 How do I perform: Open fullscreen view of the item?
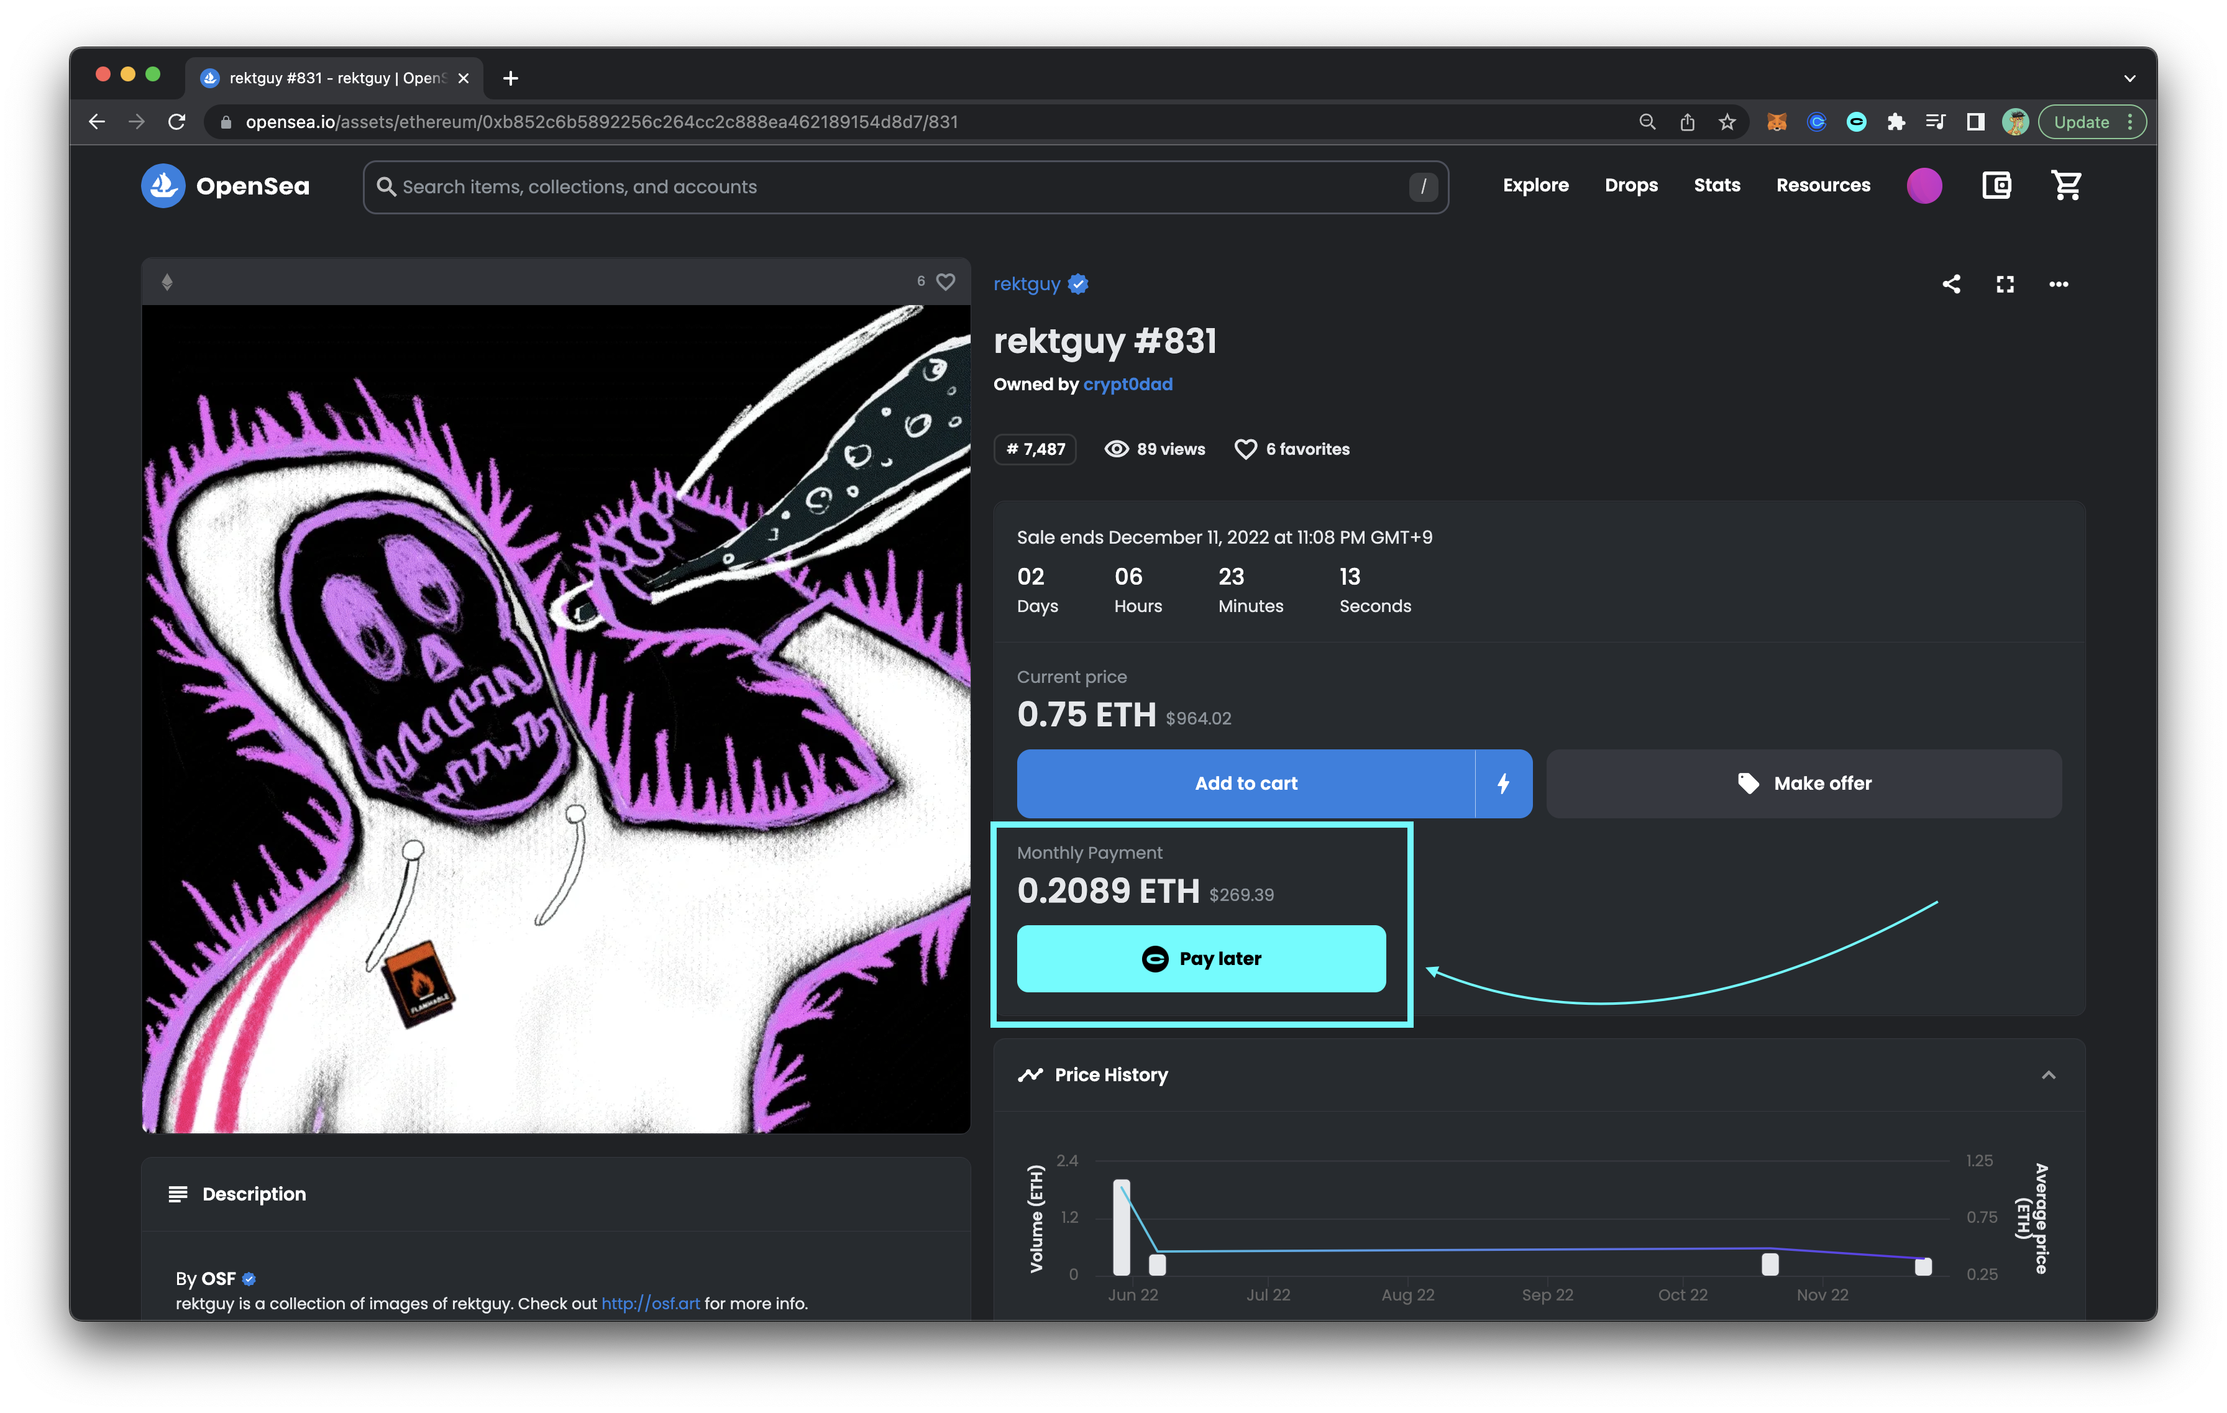pos(2004,284)
